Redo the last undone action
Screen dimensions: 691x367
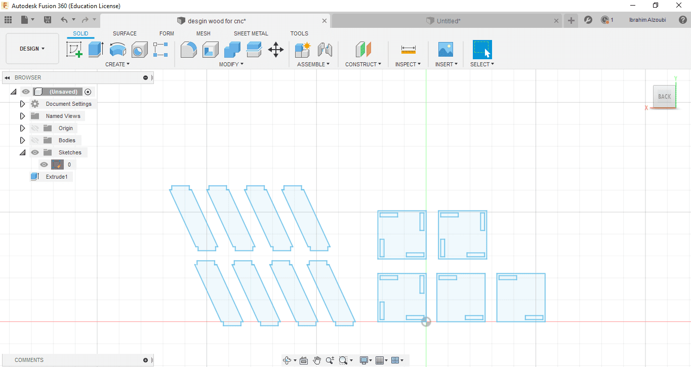coord(85,20)
